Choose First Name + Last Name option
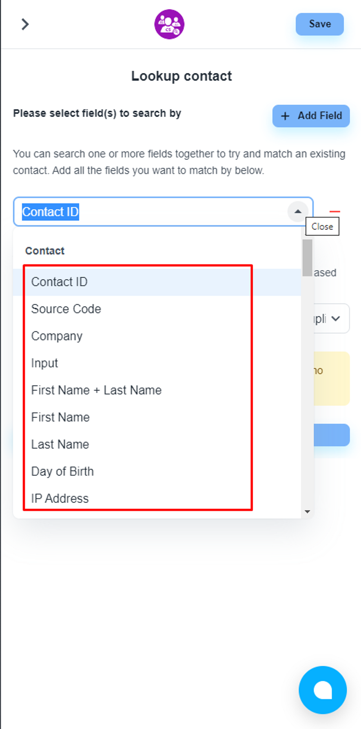This screenshot has width=361, height=729. pyautogui.click(x=96, y=390)
